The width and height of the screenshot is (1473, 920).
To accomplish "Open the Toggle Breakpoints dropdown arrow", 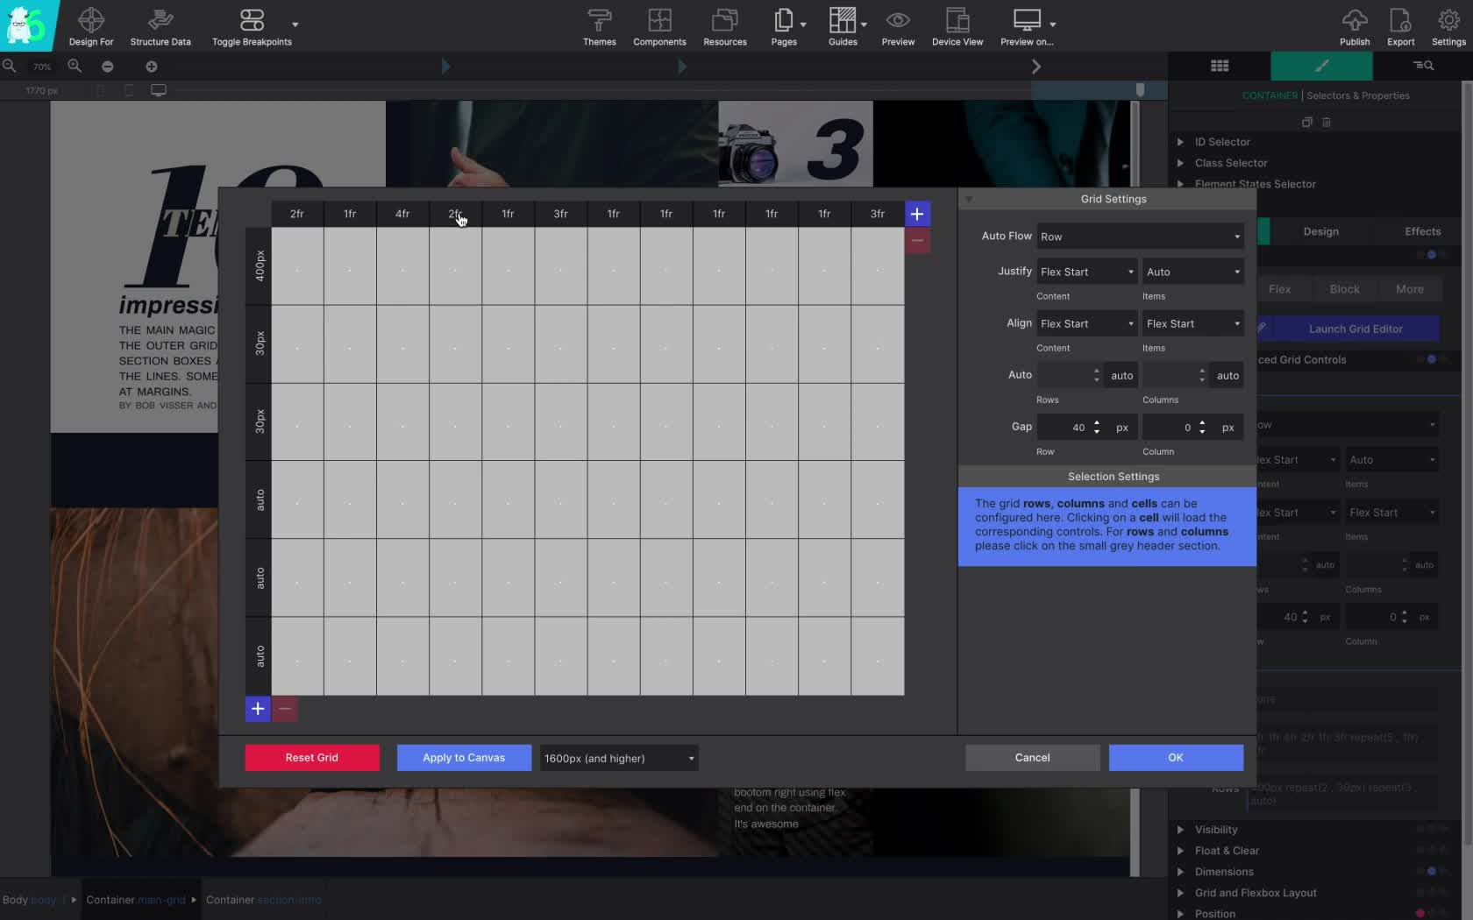I will point(295,25).
